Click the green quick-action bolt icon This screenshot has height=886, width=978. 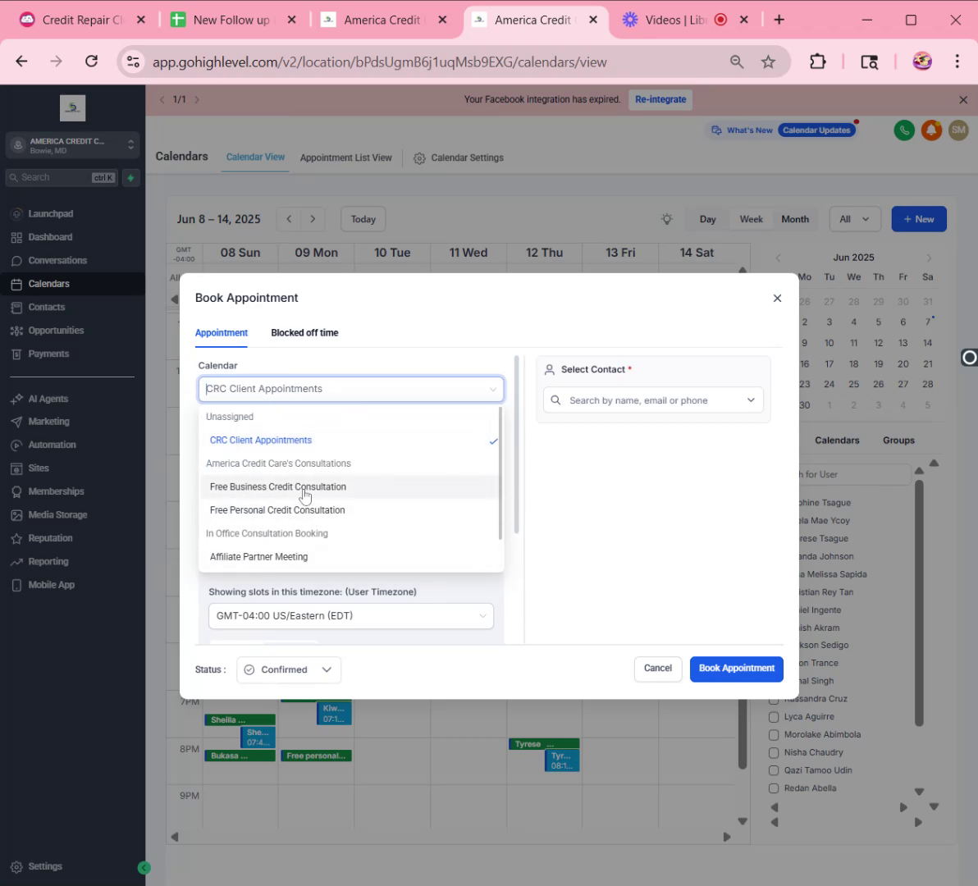pyautogui.click(x=131, y=178)
